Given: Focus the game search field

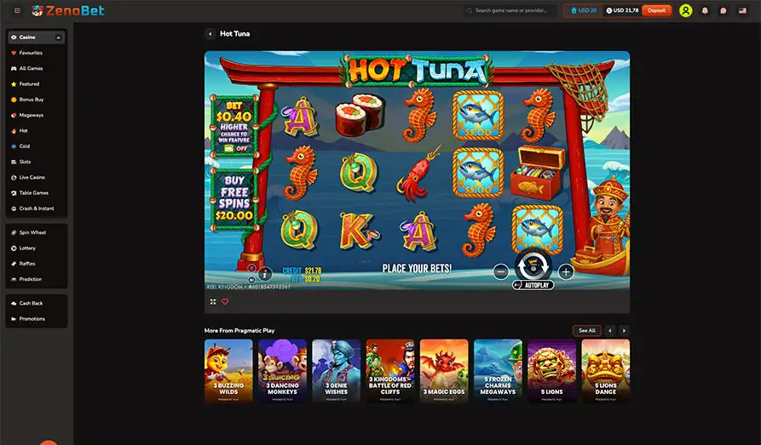Looking at the screenshot, I should (x=510, y=10).
